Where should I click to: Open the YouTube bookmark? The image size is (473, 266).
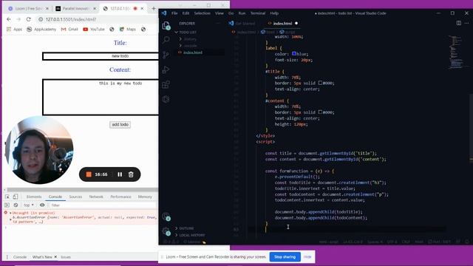(94, 30)
